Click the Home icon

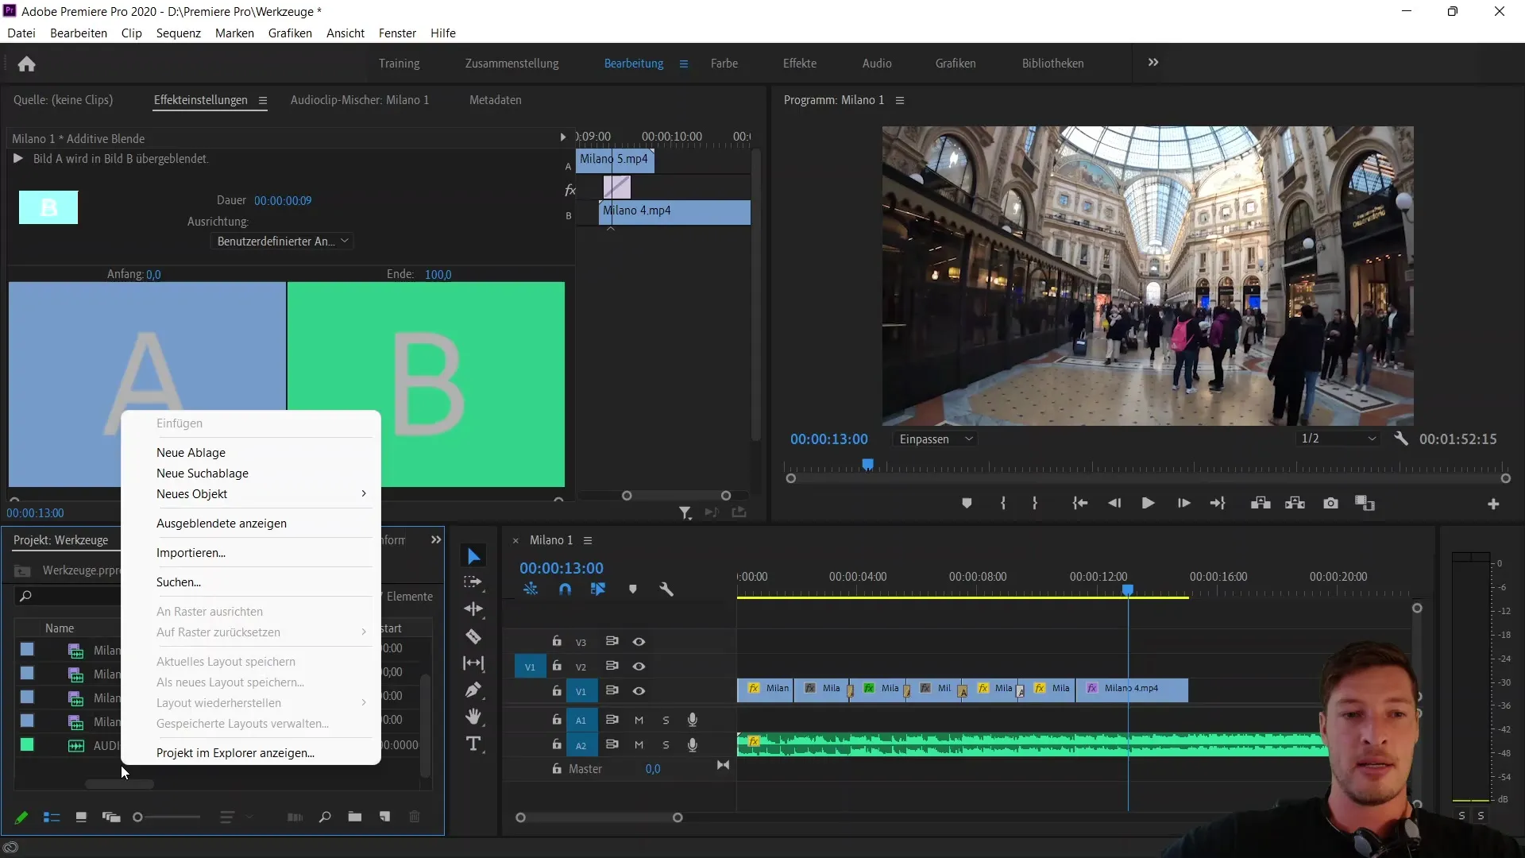27,64
